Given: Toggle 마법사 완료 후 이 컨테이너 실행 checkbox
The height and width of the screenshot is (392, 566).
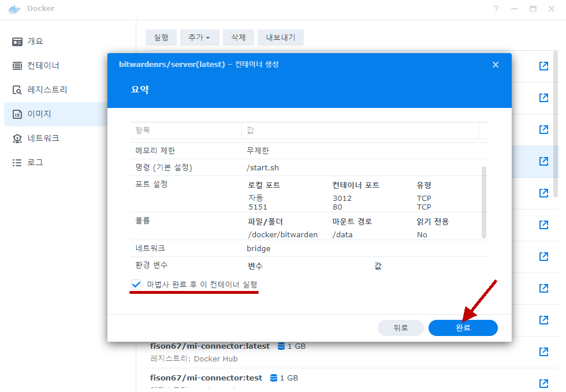Looking at the screenshot, I should click(x=136, y=285).
